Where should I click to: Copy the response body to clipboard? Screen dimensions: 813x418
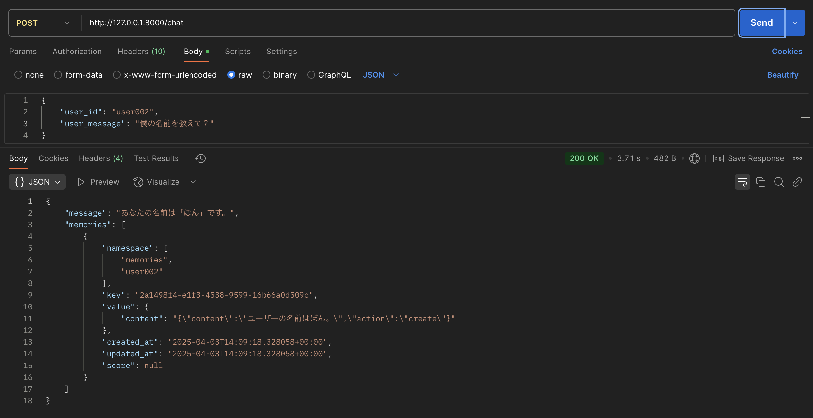pyautogui.click(x=760, y=182)
